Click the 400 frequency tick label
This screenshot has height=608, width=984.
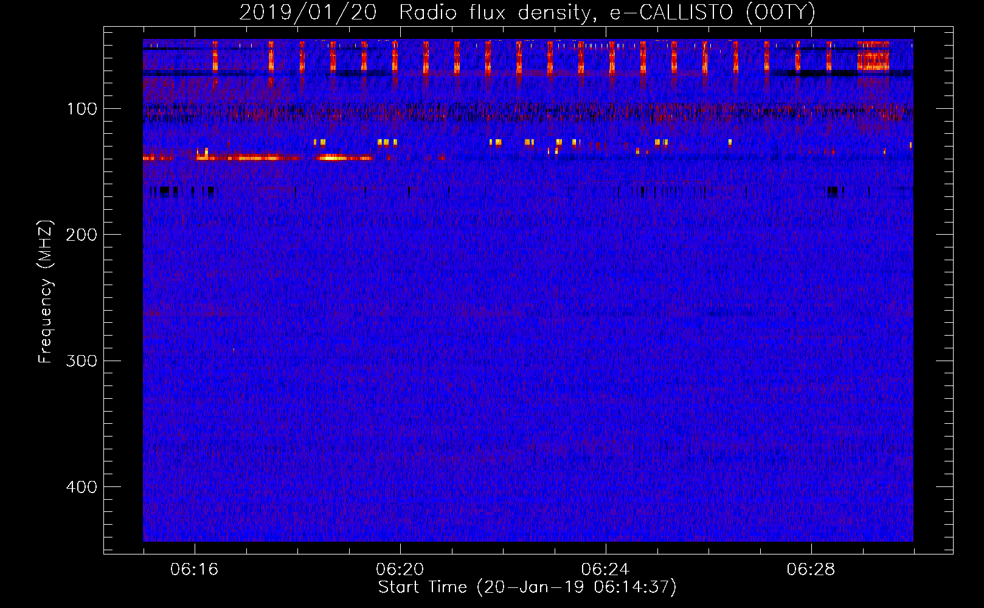81,487
